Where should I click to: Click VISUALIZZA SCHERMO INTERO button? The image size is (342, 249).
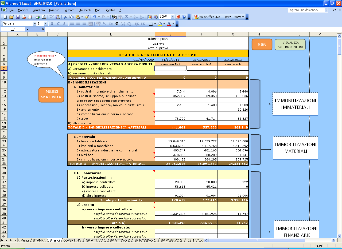(x=290, y=45)
